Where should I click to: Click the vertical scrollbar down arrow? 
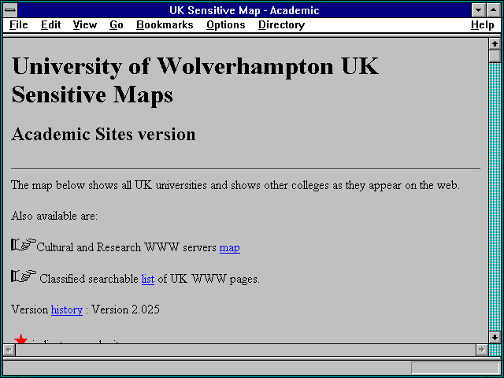pos(495,337)
